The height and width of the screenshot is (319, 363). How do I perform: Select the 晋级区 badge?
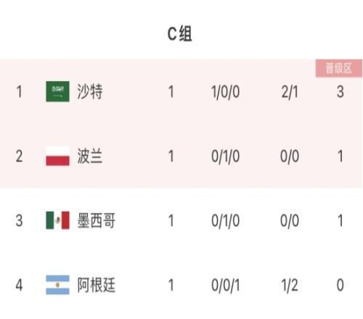[338, 68]
